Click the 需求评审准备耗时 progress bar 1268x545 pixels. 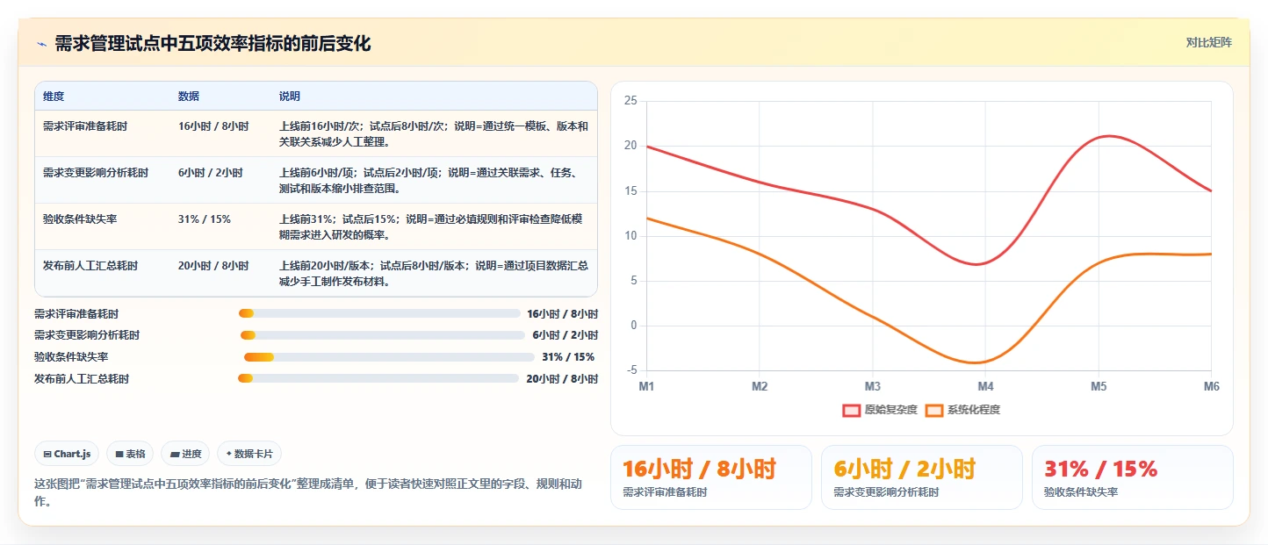point(379,313)
